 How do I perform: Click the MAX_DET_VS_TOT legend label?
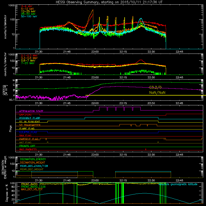pyautogui.click(x=32, y=189)
